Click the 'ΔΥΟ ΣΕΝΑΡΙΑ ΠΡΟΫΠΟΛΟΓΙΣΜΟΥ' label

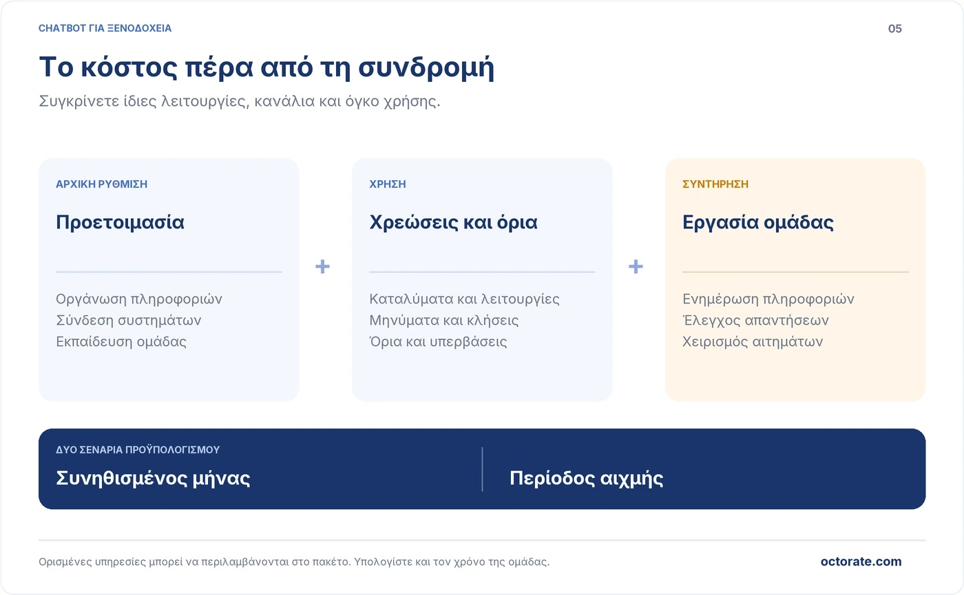[x=138, y=450]
